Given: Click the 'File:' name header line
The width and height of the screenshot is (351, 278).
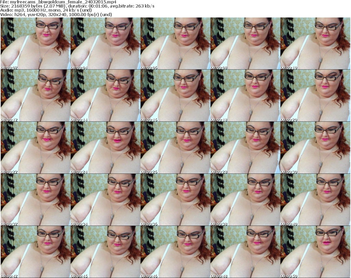Looking at the screenshot, I should (58, 2).
